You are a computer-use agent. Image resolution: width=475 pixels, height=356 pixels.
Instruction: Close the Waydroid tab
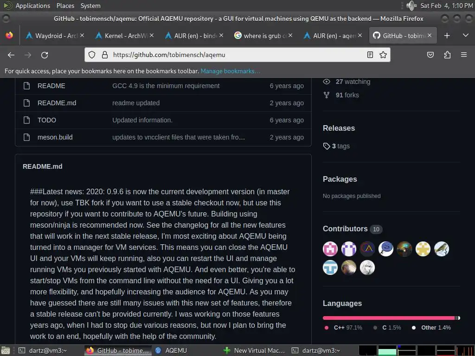[82, 35]
